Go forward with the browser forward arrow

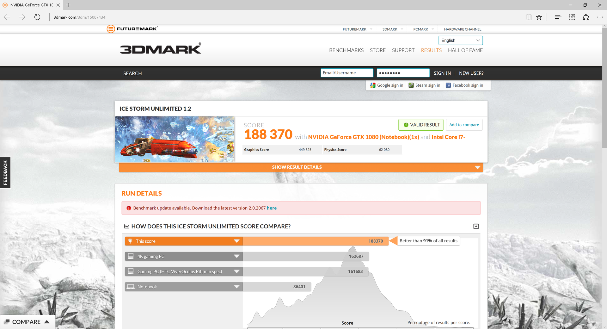[x=22, y=17]
